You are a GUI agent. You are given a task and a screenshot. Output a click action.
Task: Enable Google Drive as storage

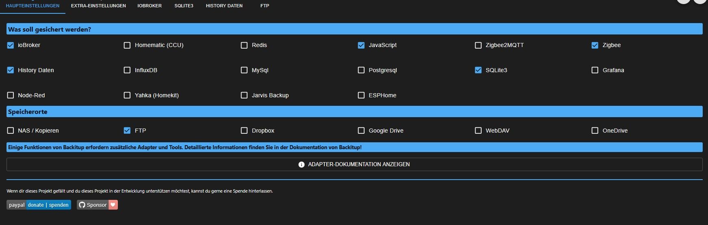coord(361,131)
